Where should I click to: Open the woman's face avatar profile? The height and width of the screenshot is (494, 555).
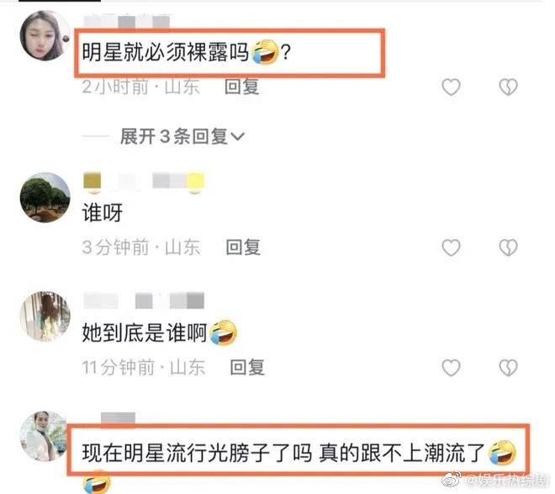click(45, 35)
